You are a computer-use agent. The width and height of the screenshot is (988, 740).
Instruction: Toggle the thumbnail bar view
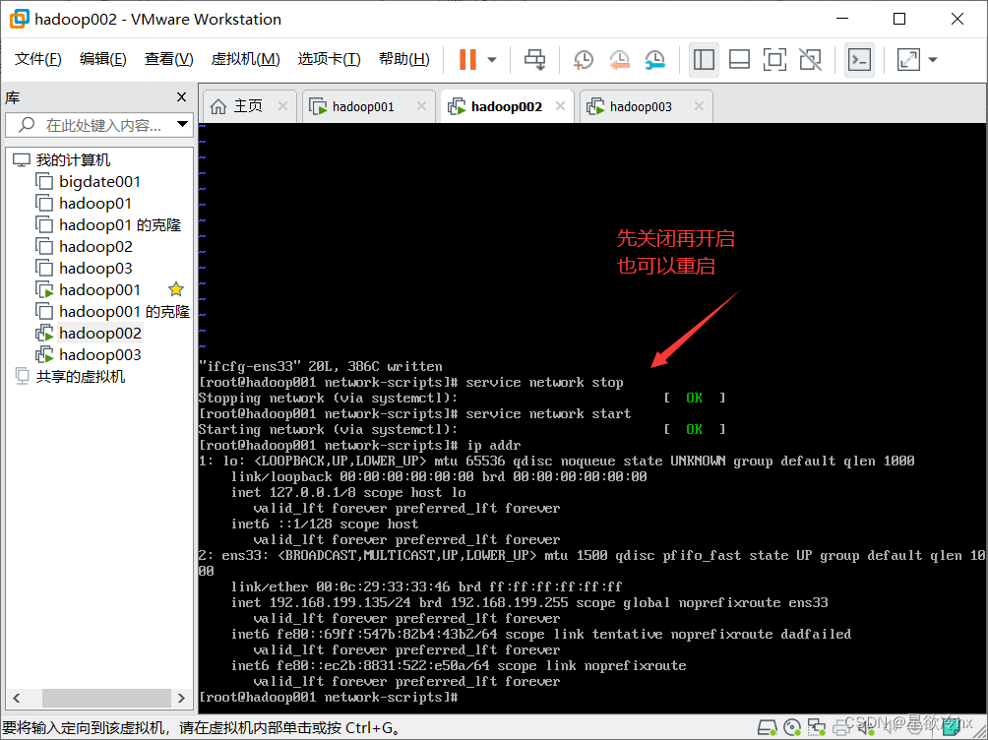[x=739, y=60]
